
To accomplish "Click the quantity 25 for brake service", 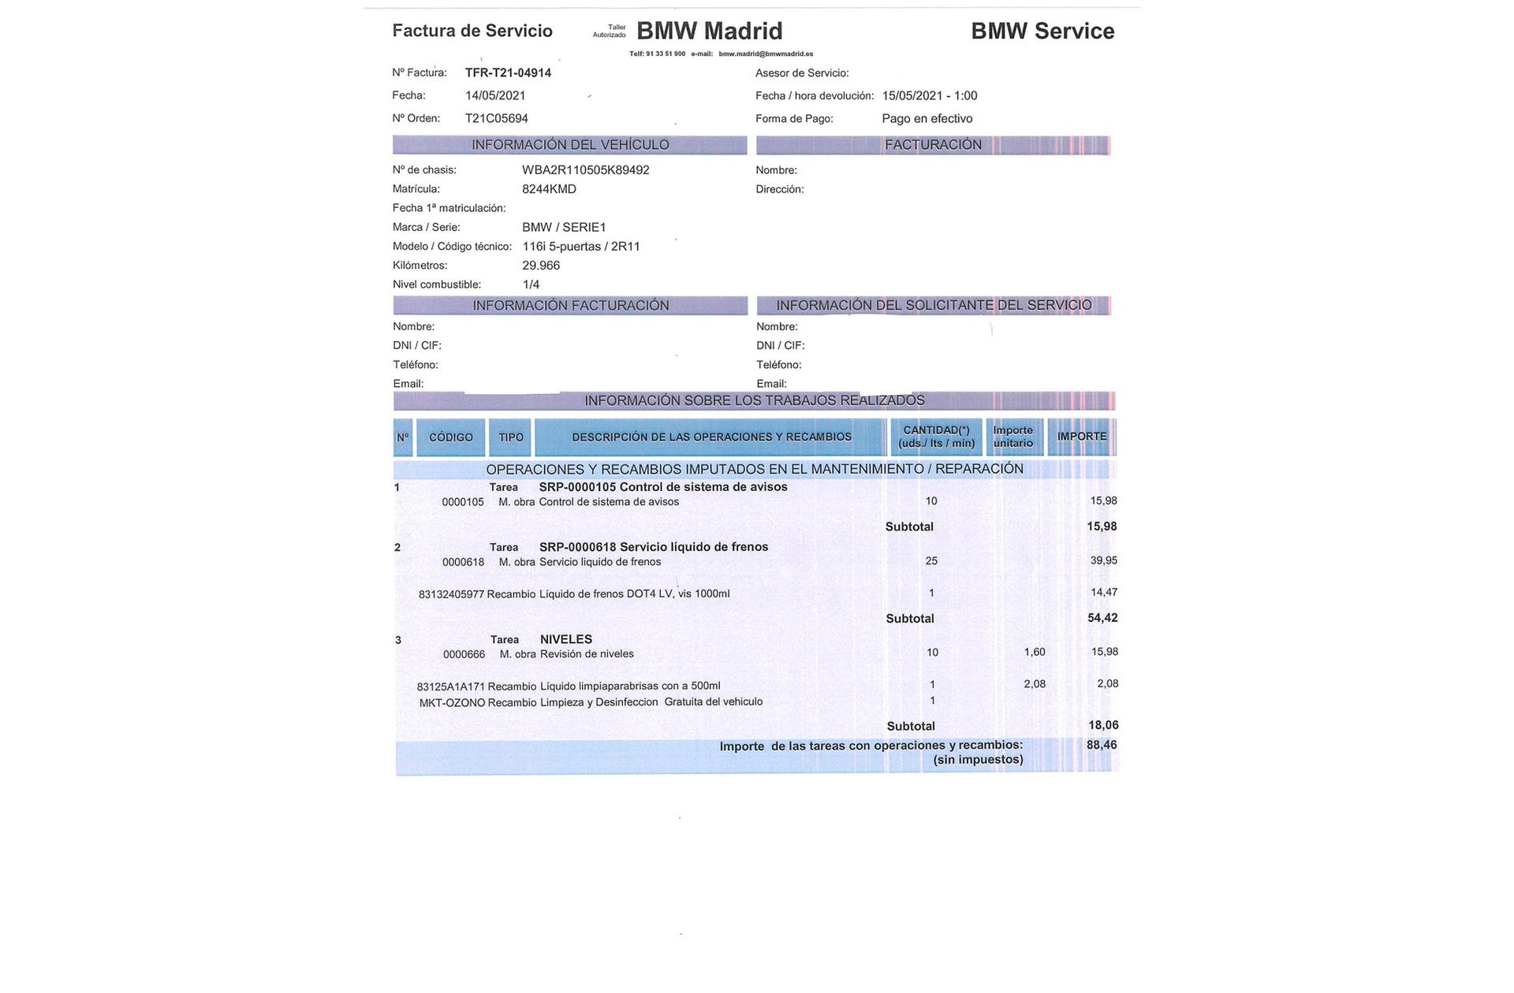I will [x=931, y=561].
